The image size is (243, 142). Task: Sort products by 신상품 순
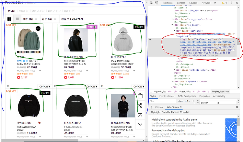[x=23, y=11]
